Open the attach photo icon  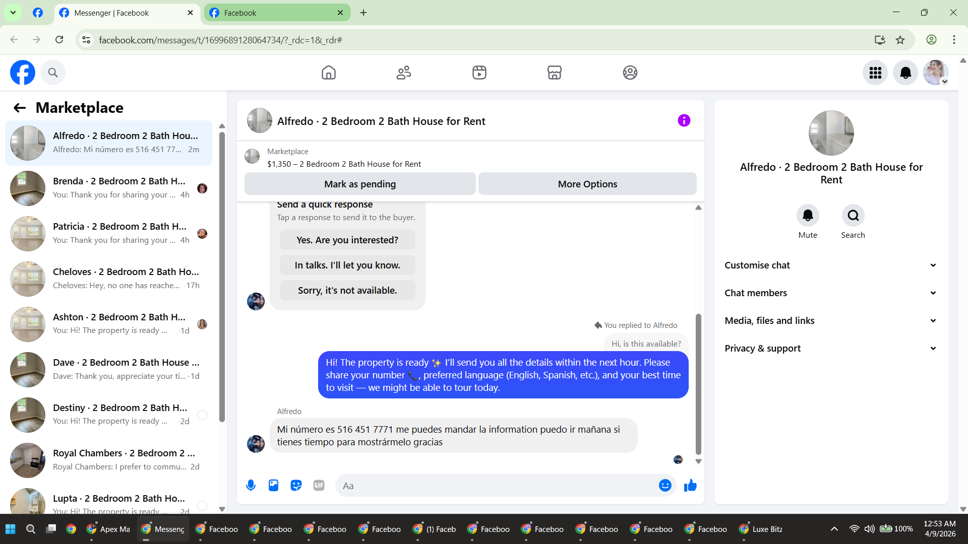pos(273,486)
